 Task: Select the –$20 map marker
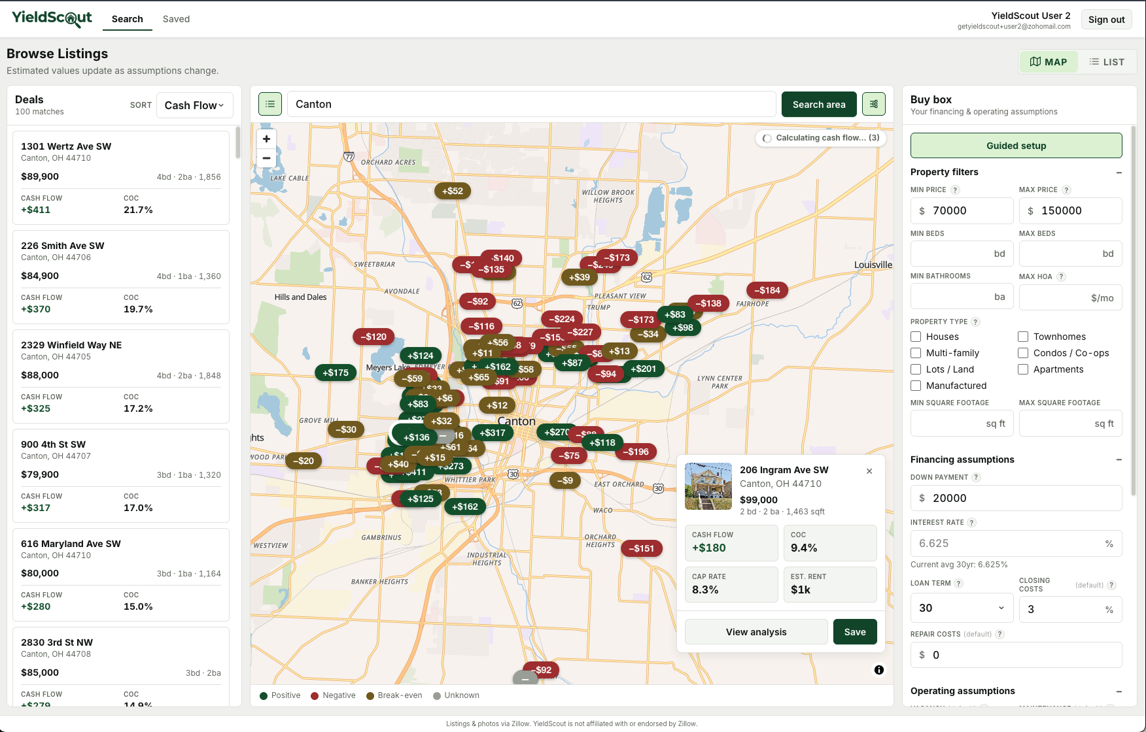pos(304,461)
